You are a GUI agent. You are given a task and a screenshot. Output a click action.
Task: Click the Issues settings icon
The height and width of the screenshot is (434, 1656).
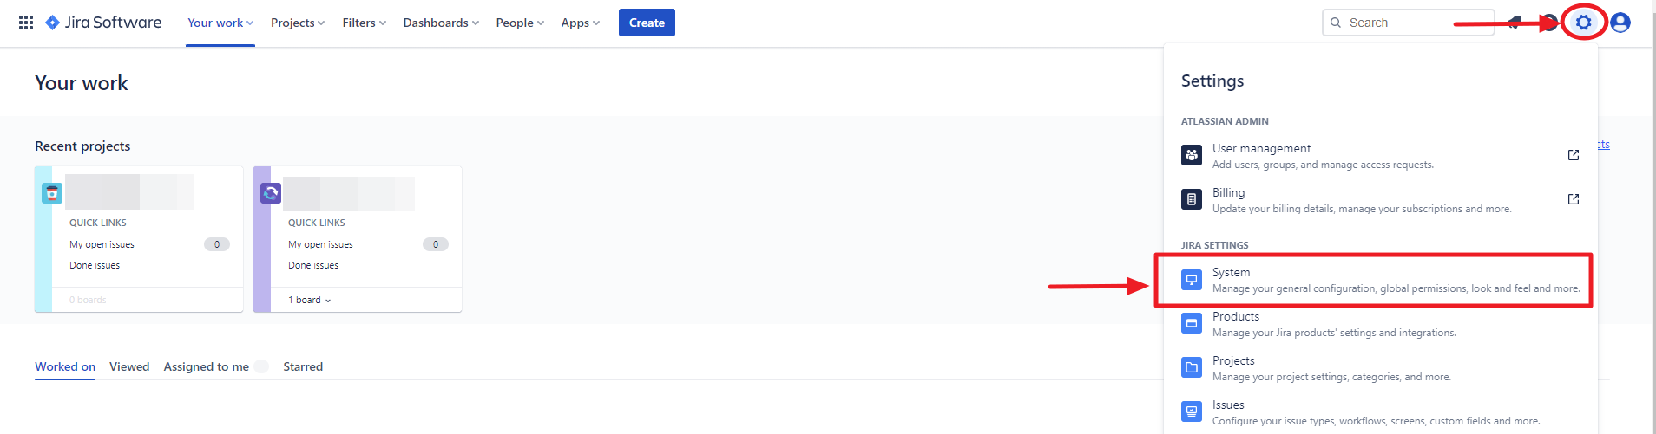(1192, 411)
